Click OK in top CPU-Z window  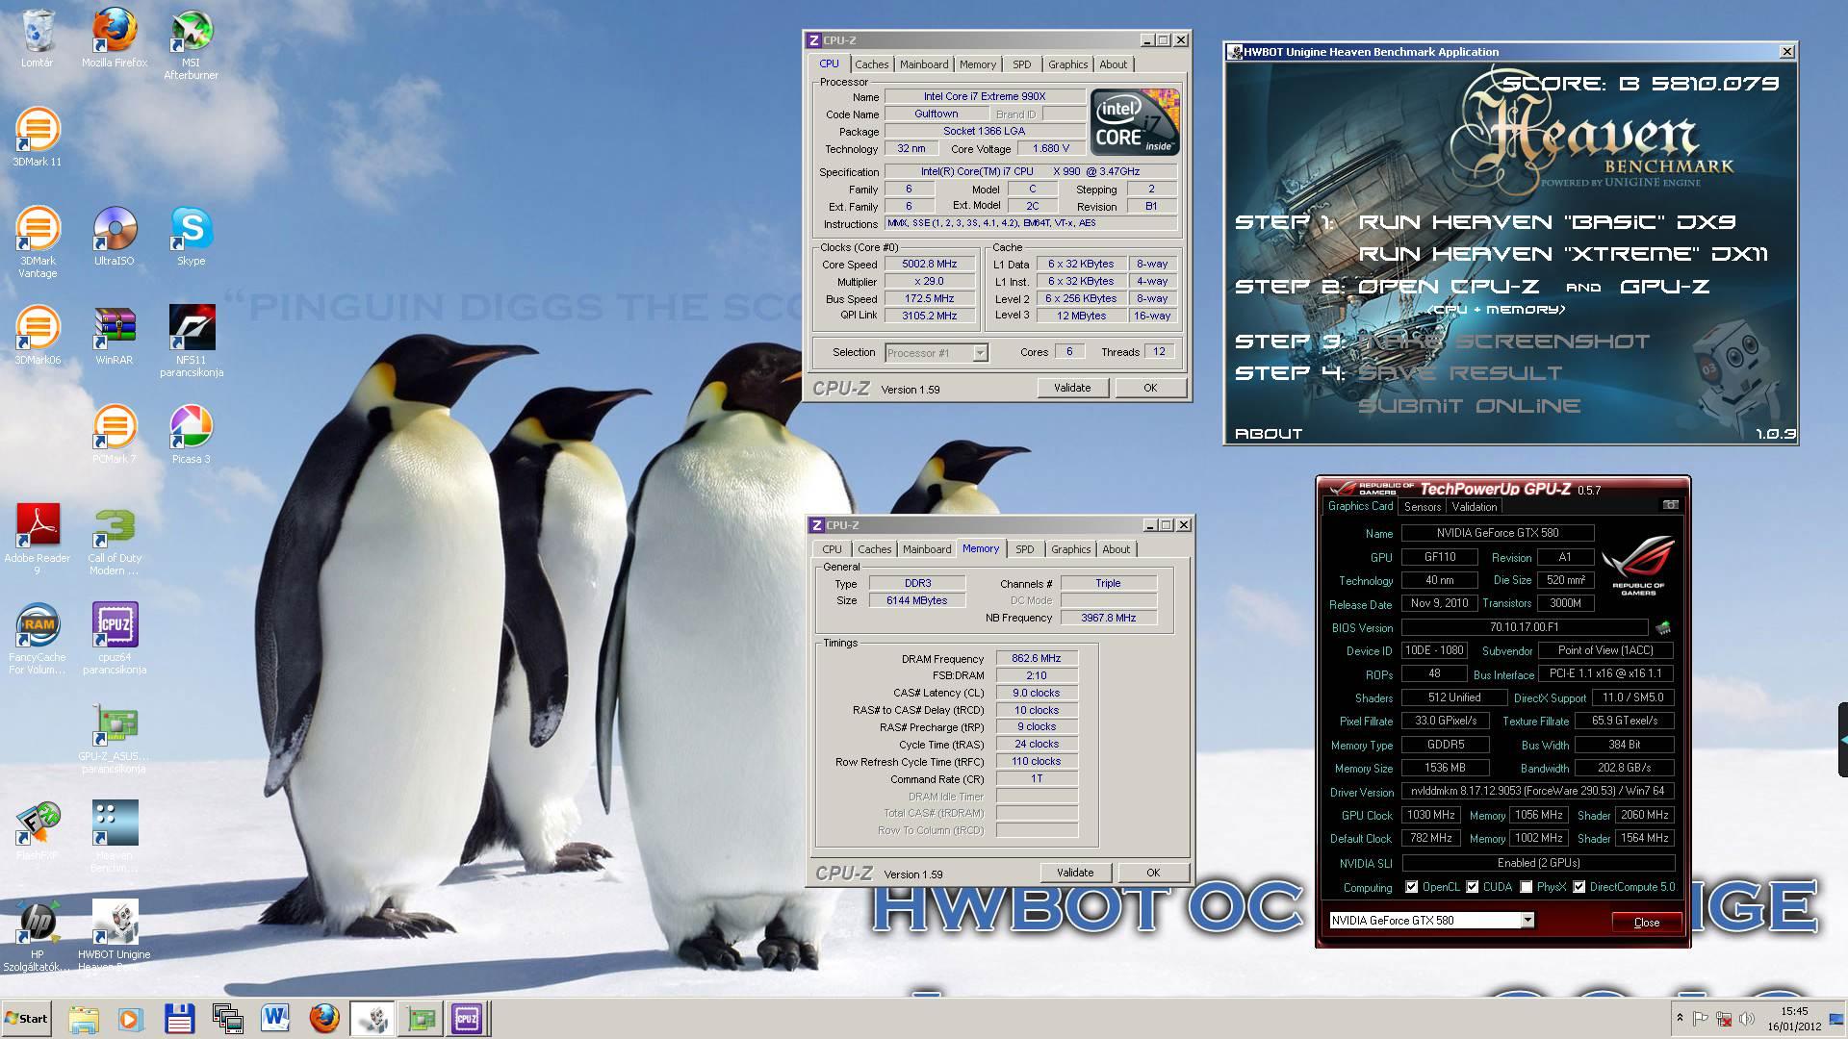(1150, 388)
